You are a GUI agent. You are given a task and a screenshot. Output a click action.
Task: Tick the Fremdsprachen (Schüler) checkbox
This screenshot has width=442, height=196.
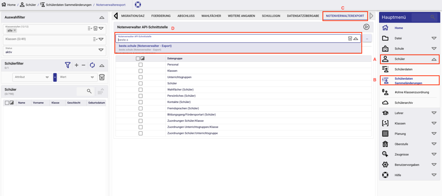[x=140, y=108]
